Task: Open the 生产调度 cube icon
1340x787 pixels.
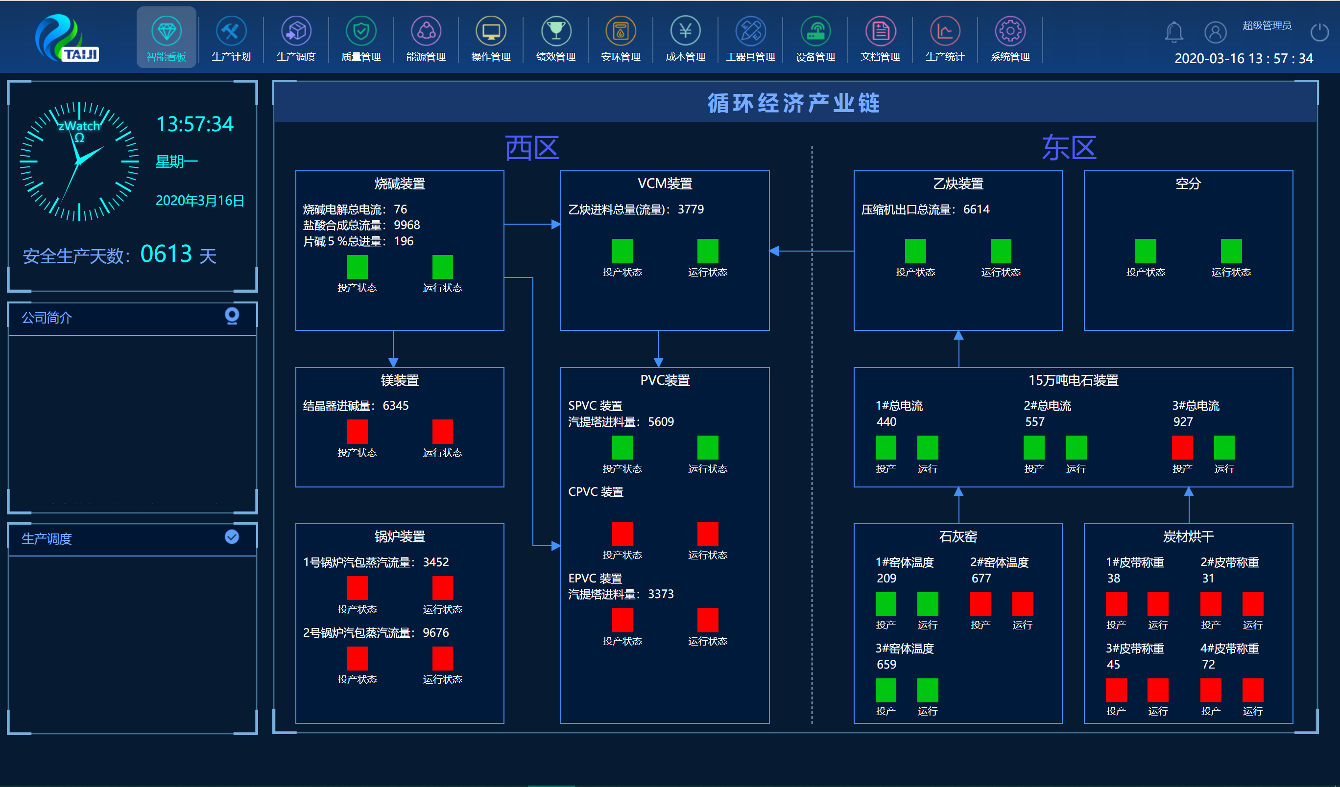Action: tap(296, 31)
